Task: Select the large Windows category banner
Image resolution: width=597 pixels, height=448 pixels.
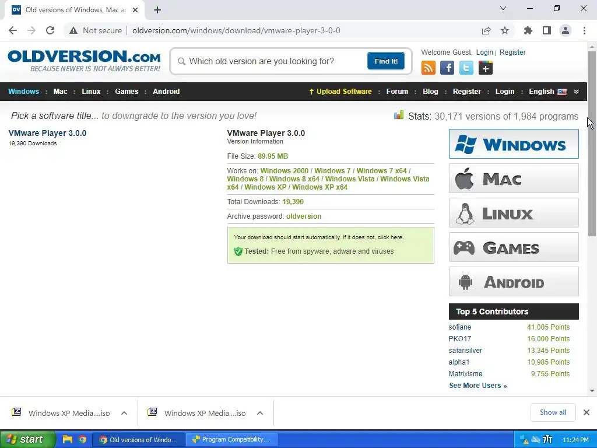Action: (x=514, y=143)
